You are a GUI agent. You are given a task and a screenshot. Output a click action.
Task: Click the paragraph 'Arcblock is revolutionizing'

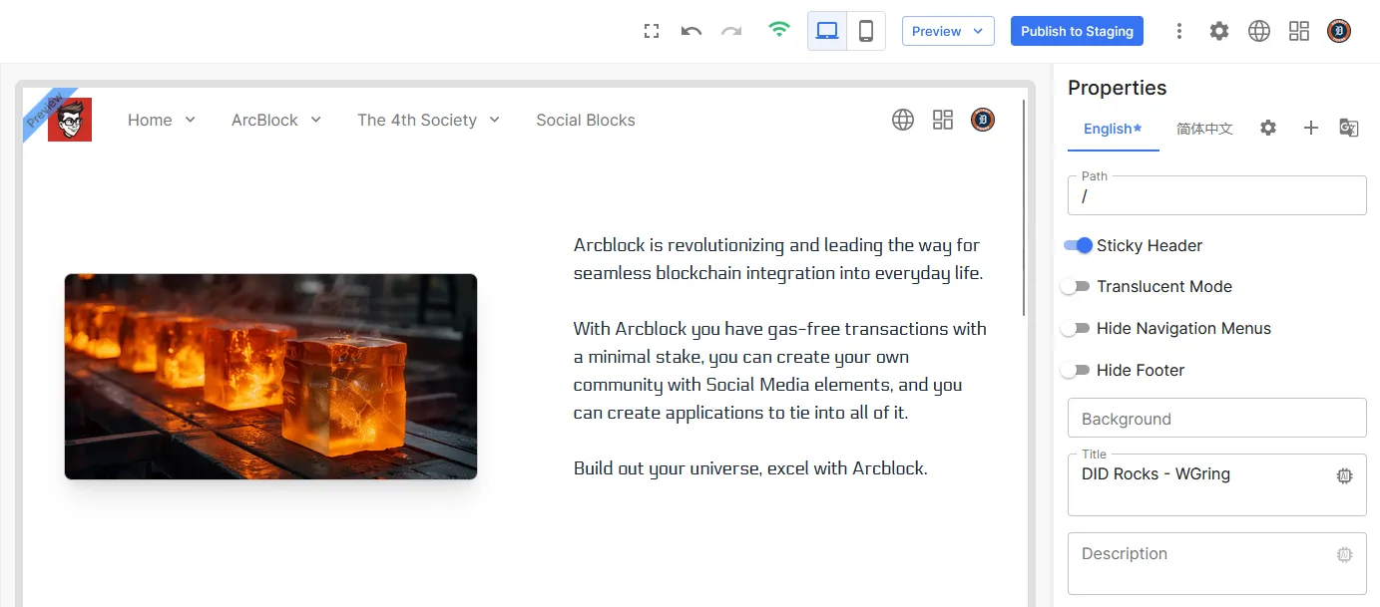[778, 259]
